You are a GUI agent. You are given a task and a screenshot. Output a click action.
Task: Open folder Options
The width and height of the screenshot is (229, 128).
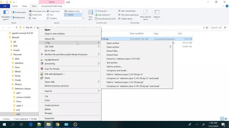(x=157, y=15)
